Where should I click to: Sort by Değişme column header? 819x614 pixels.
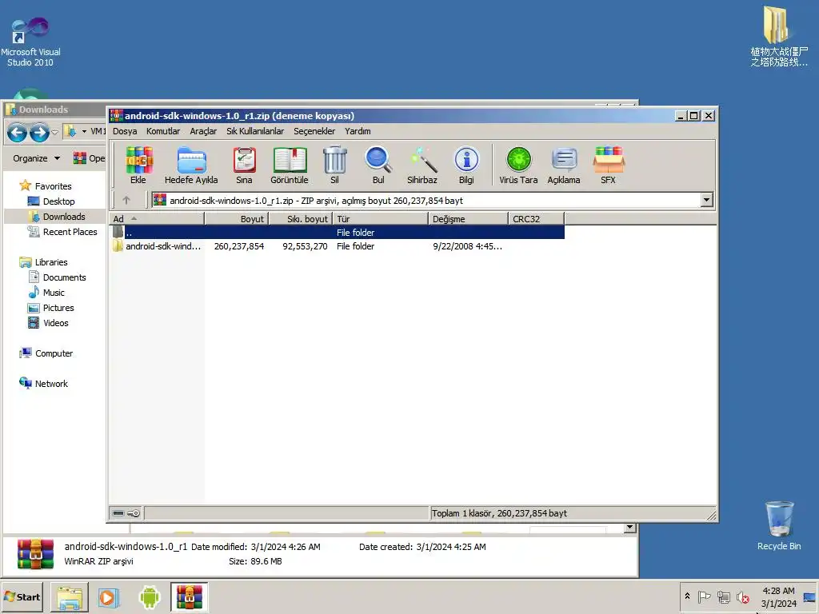[x=469, y=219]
